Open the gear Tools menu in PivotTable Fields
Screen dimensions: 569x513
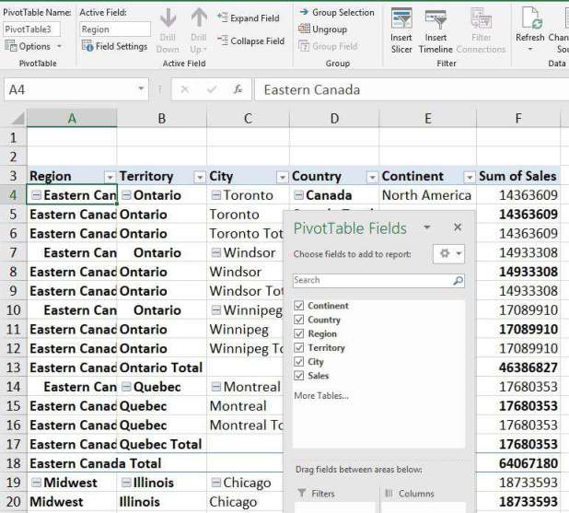[x=449, y=253]
